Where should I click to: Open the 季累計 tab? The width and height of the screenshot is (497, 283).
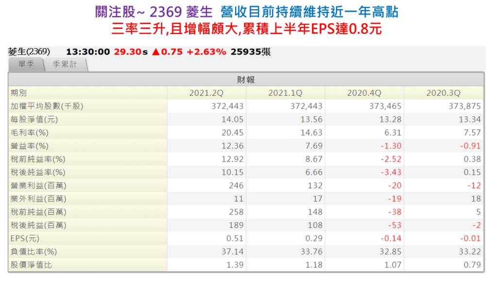[65, 65]
